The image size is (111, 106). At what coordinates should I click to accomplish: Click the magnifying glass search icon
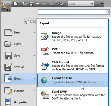pos(108,12)
